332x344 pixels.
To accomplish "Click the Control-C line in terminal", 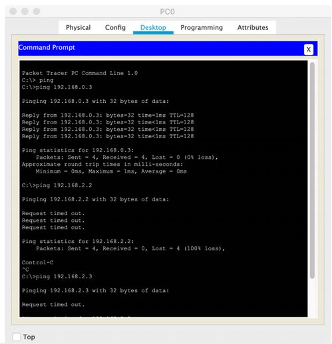I will click(x=37, y=262).
